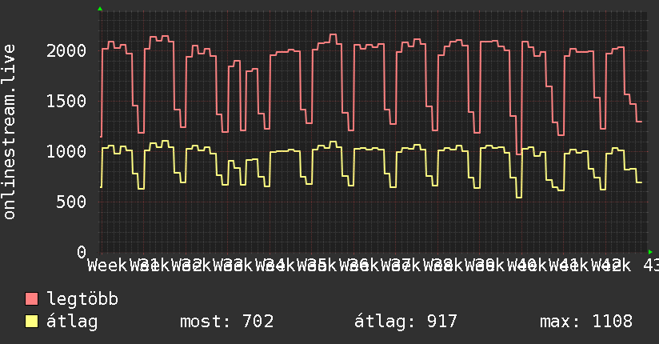The height and width of the screenshot is (344, 659).
Task: Click the 'most: 702' value
Action: (227, 322)
